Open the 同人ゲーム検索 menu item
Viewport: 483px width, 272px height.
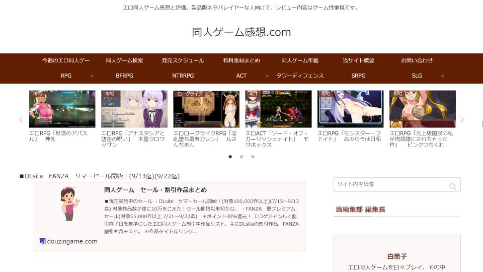(x=124, y=60)
